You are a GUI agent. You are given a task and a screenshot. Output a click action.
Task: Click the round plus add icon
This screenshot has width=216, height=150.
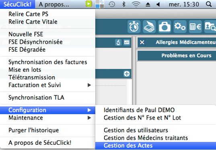coord(127,74)
